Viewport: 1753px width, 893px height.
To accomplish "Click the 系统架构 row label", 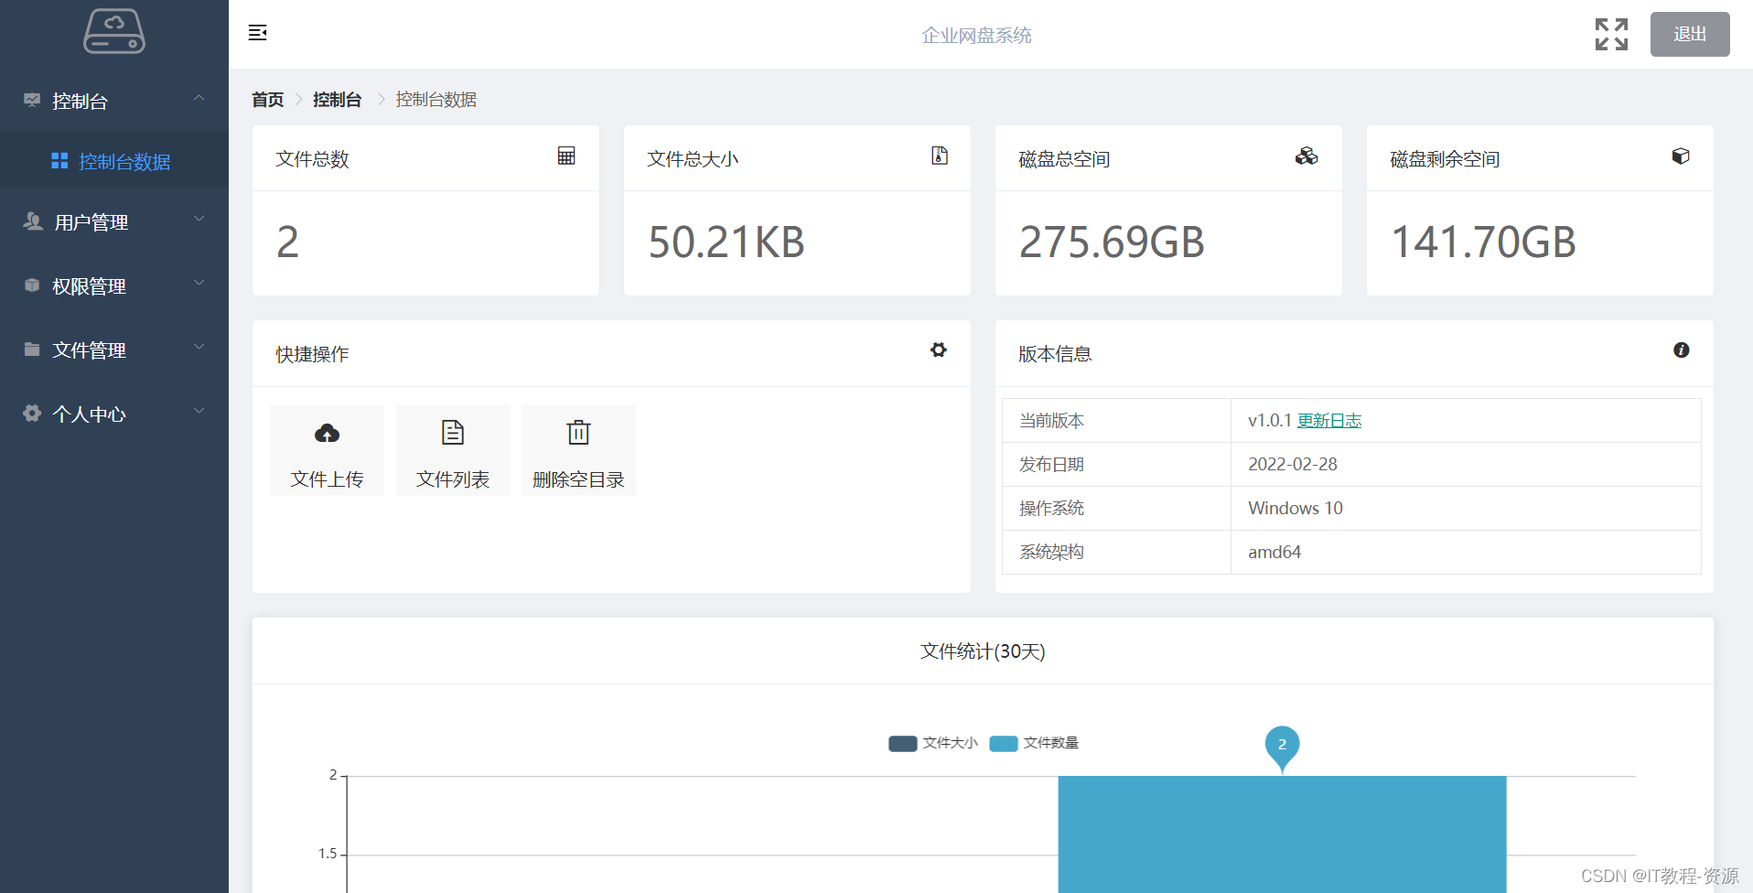I will tap(1051, 552).
